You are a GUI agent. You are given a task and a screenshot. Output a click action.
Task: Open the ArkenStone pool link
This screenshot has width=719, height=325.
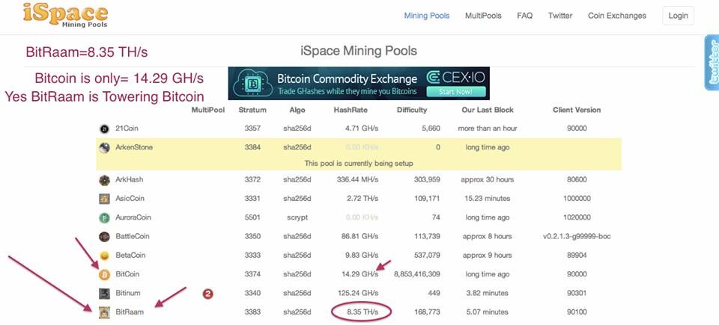(134, 147)
